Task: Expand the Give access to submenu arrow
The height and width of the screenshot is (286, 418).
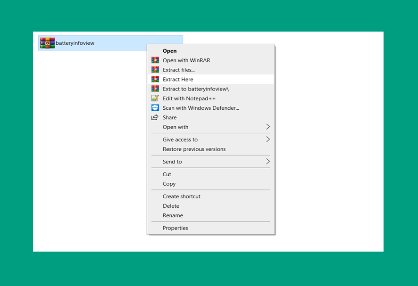Action: (268, 139)
